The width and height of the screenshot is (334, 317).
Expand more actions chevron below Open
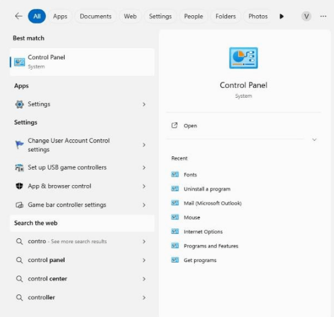click(x=314, y=139)
